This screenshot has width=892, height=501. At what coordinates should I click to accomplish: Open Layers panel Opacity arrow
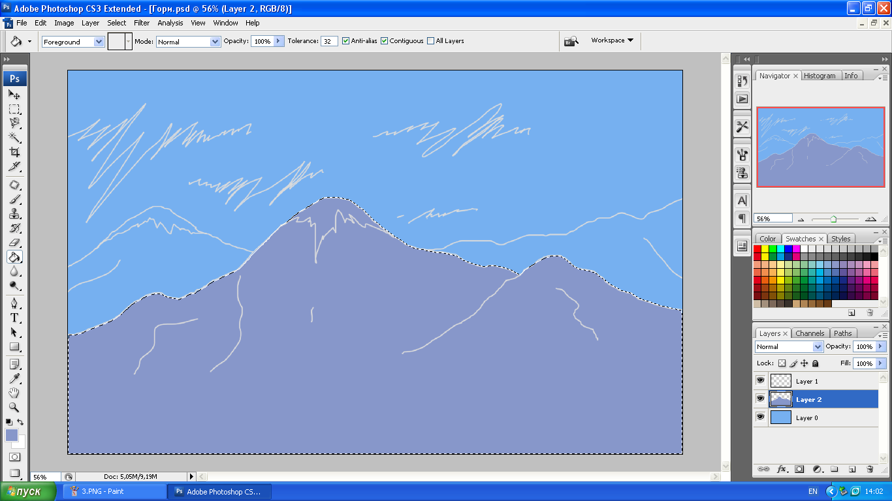point(881,346)
